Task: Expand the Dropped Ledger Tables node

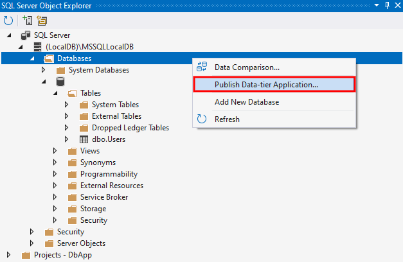Action: [x=66, y=128]
